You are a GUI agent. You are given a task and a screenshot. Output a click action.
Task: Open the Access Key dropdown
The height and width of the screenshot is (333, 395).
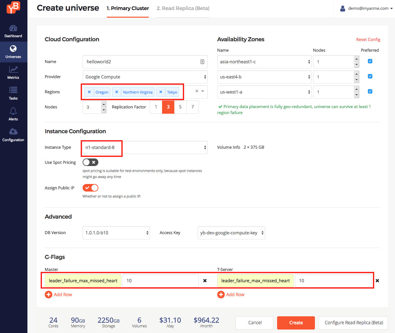pos(231,233)
